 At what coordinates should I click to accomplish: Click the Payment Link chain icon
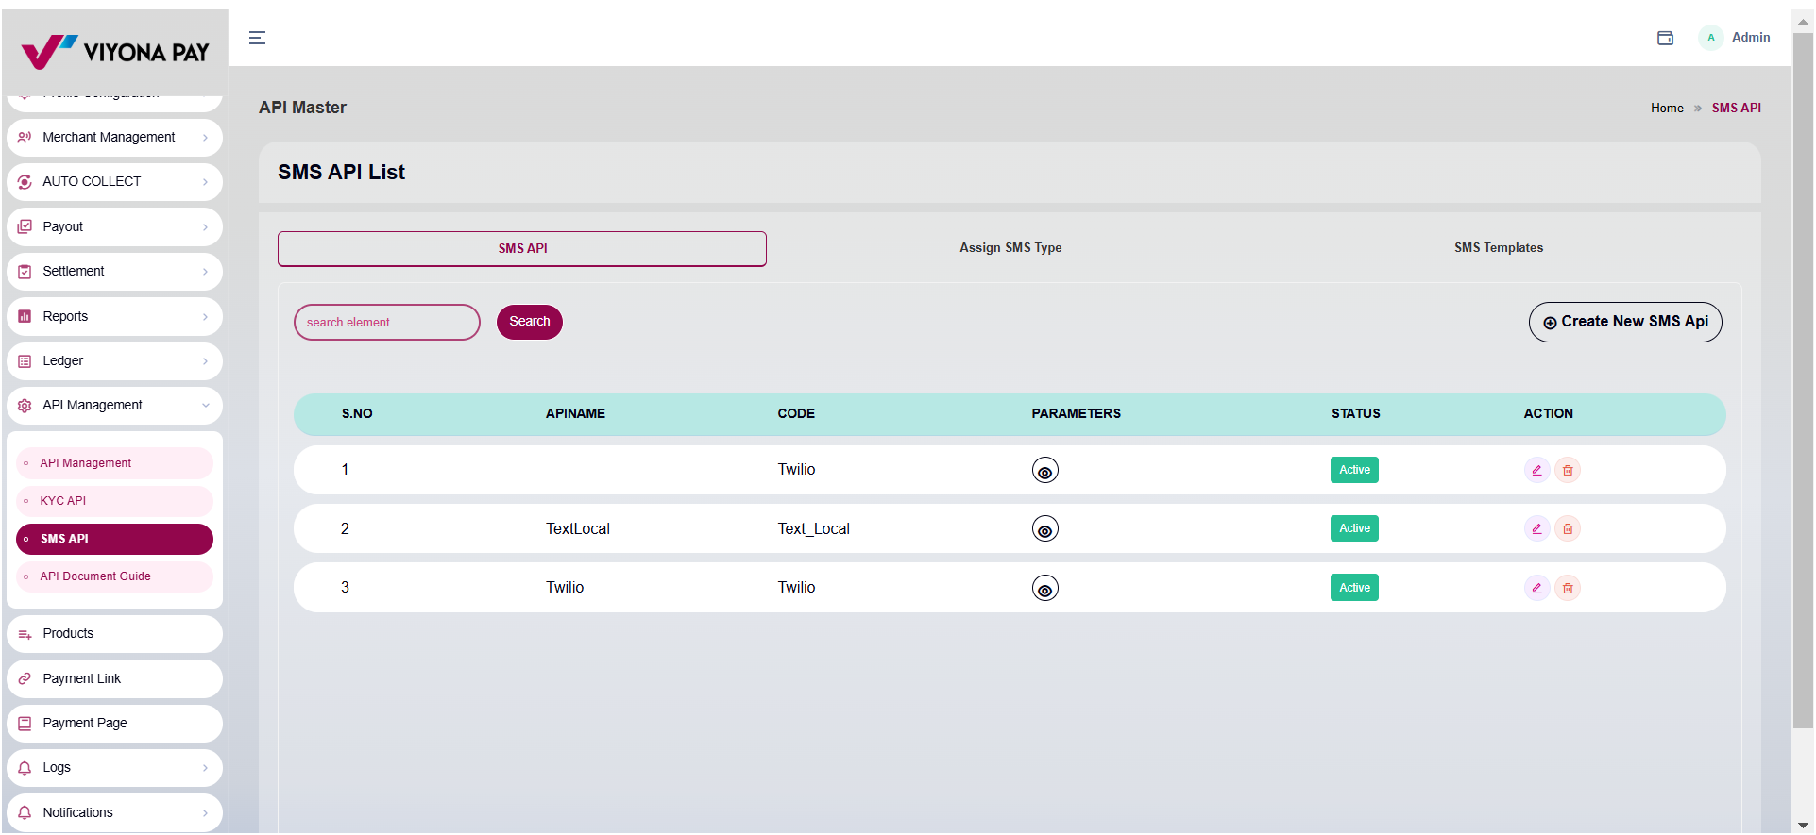click(x=25, y=679)
